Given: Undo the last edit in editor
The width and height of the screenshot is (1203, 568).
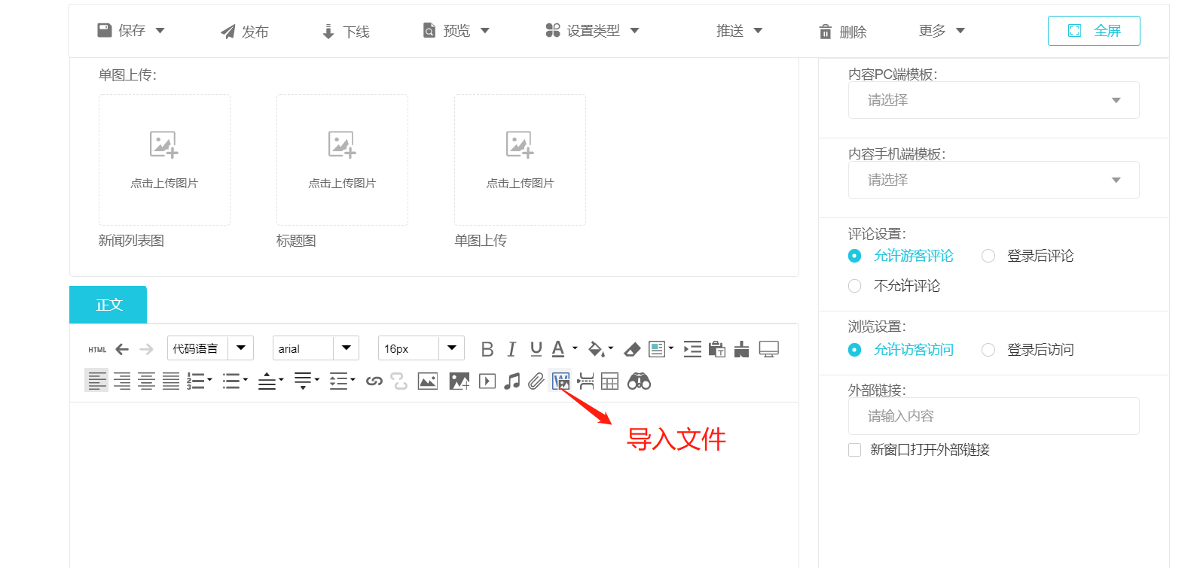Looking at the screenshot, I should [x=122, y=349].
